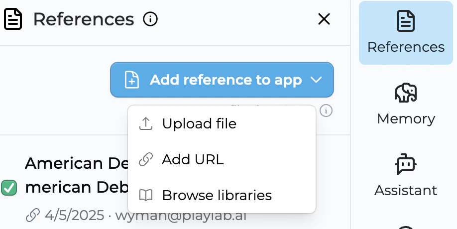Viewport: 457px width, 229px height.
Task: Click the References info icon in header
Action: tap(150, 19)
